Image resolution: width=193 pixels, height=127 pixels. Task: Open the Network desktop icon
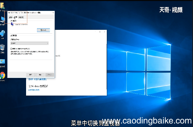3,35
